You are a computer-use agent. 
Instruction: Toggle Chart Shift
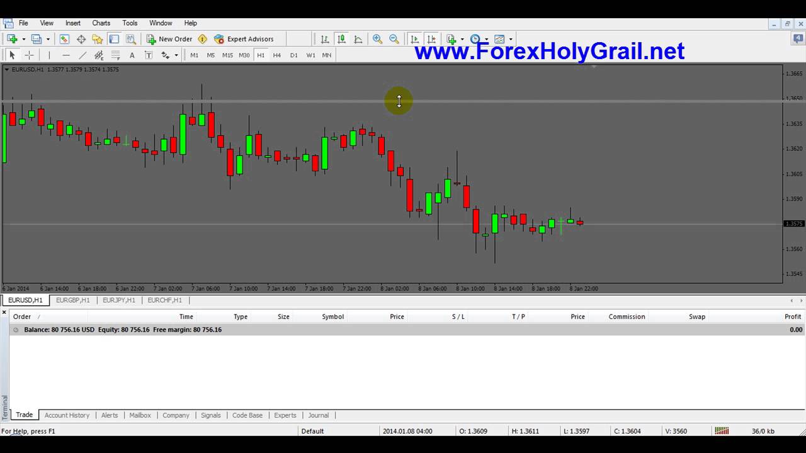[431, 39]
